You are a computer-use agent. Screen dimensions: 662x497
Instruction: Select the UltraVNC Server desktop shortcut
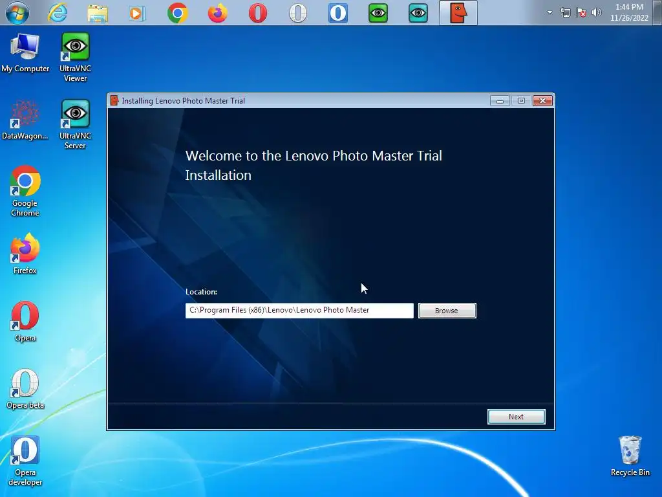75,124
